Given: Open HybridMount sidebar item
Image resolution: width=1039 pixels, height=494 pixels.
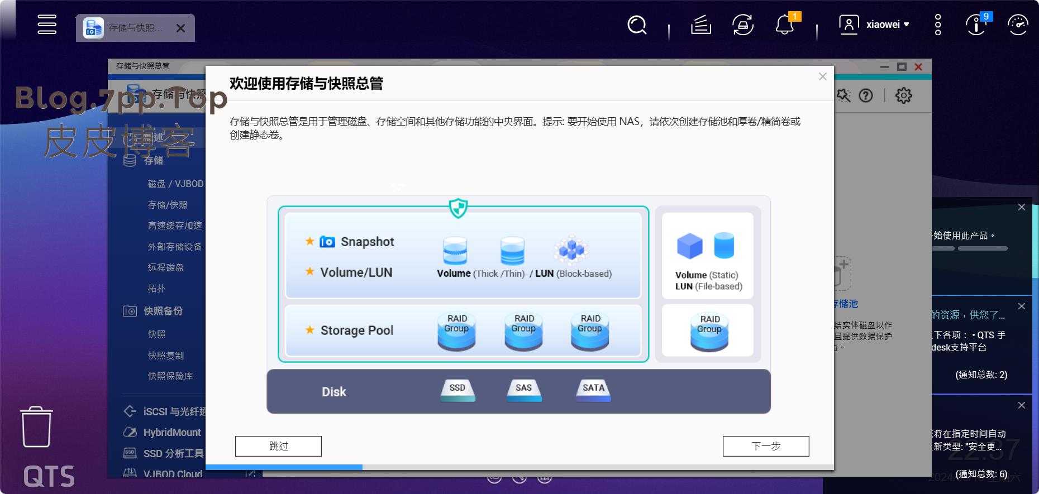Looking at the screenshot, I should coord(162,433).
